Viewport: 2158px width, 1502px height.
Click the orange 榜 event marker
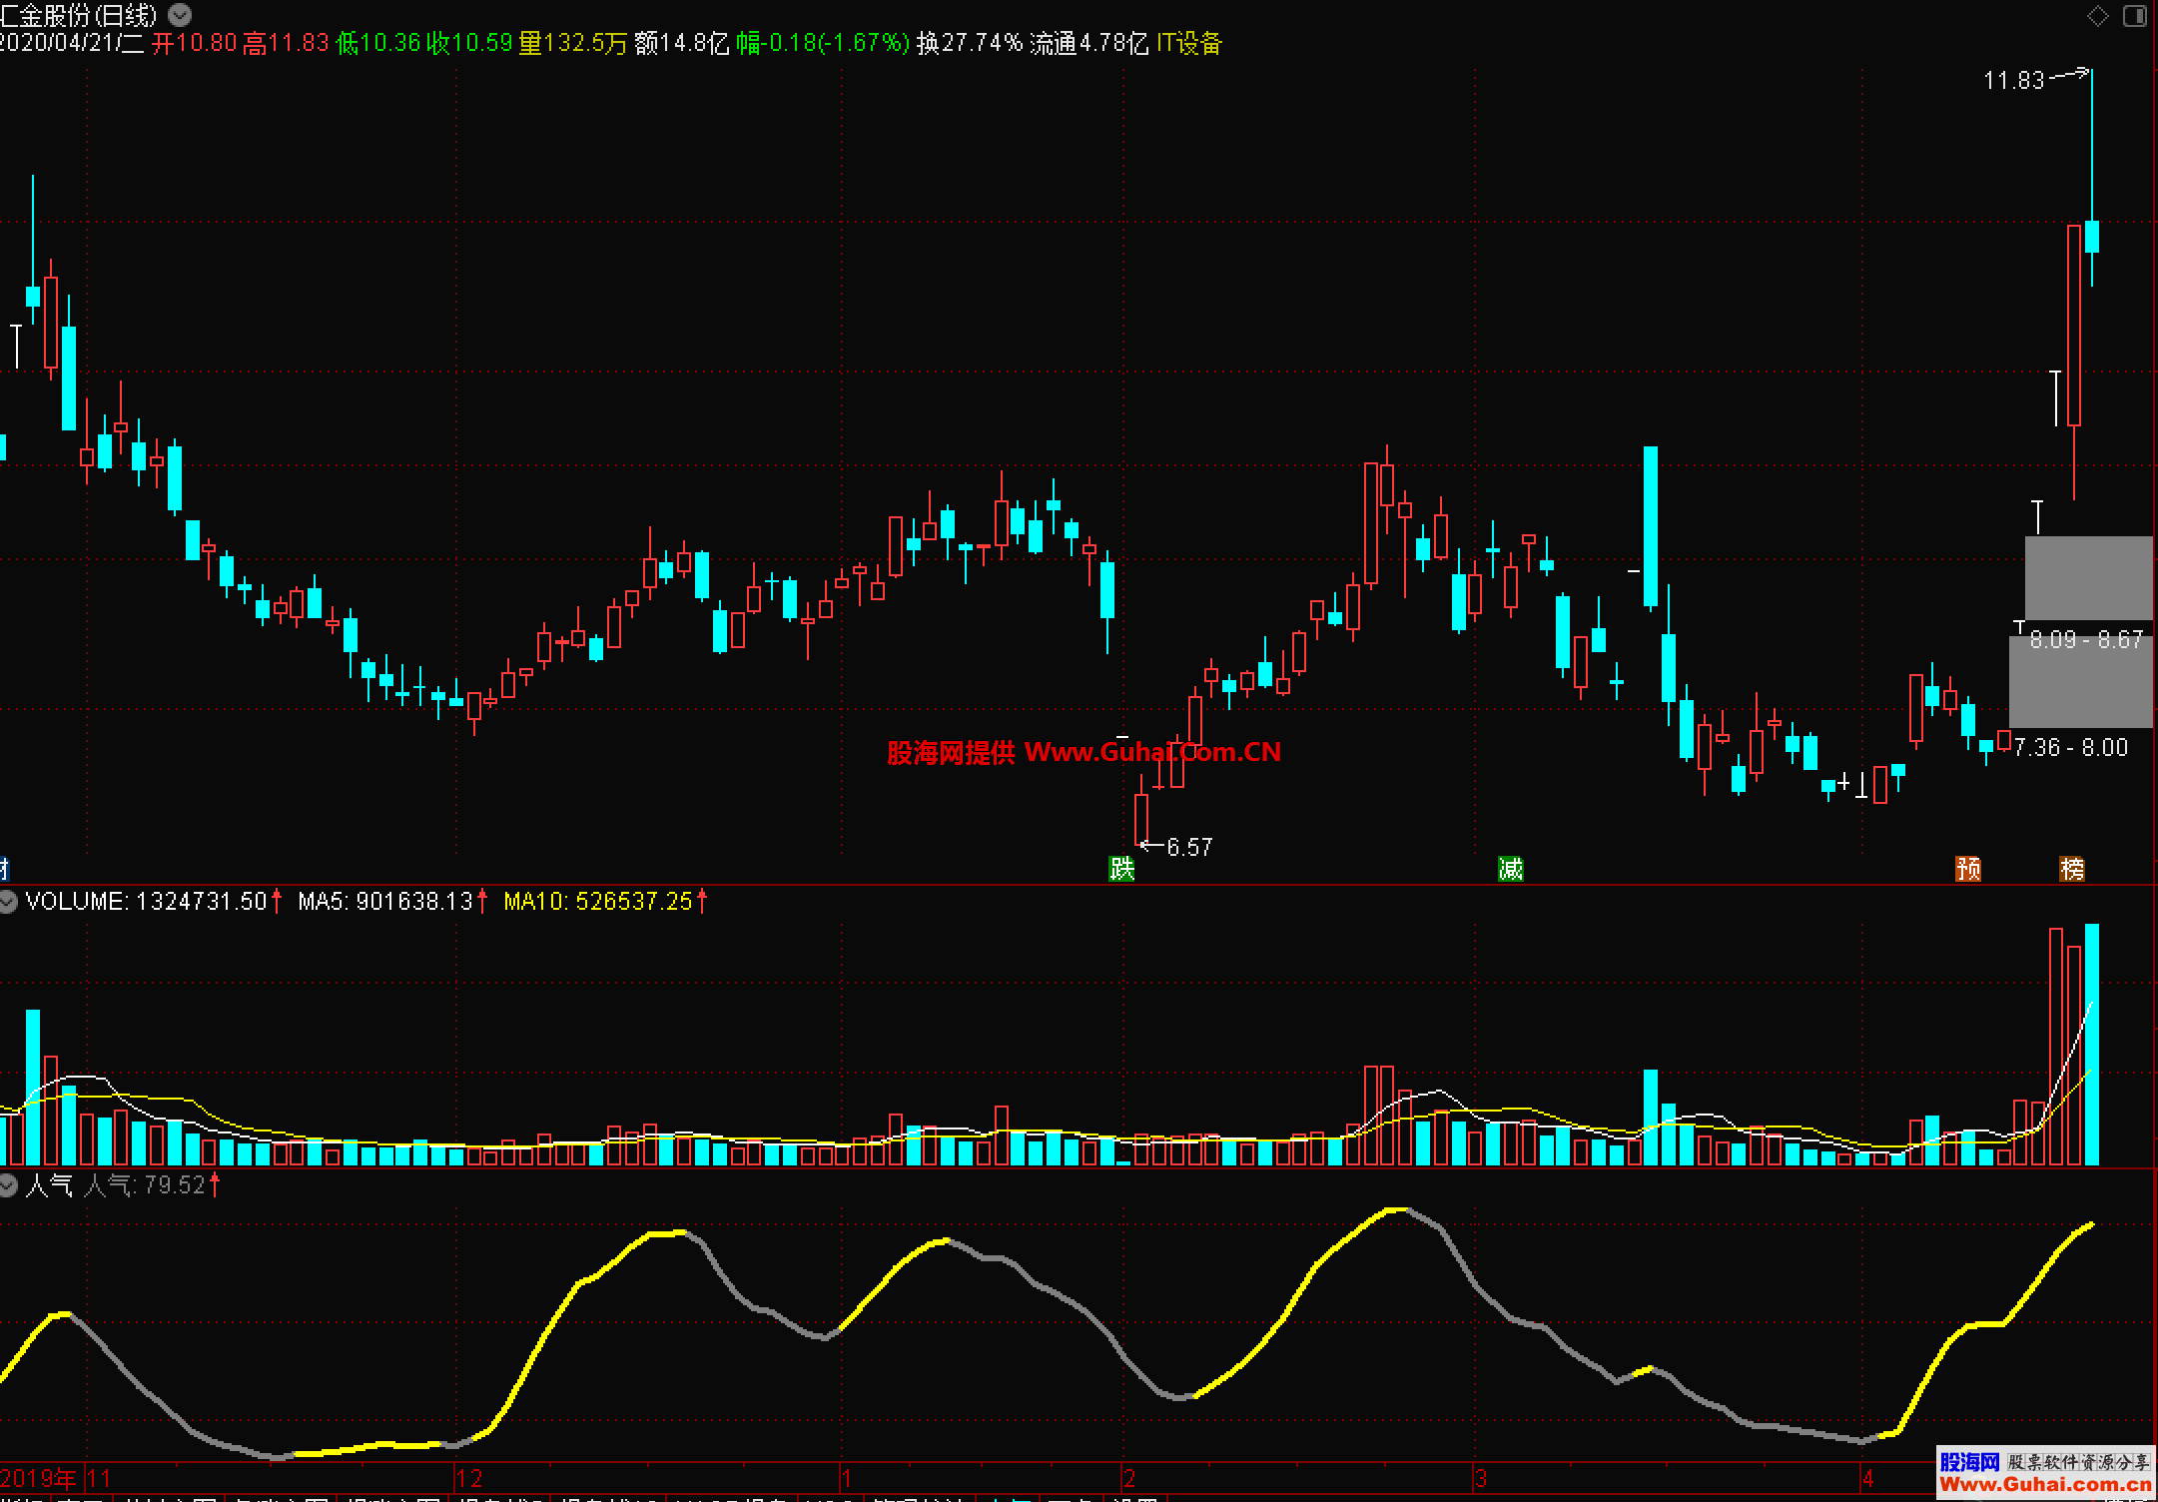coord(2072,869)
